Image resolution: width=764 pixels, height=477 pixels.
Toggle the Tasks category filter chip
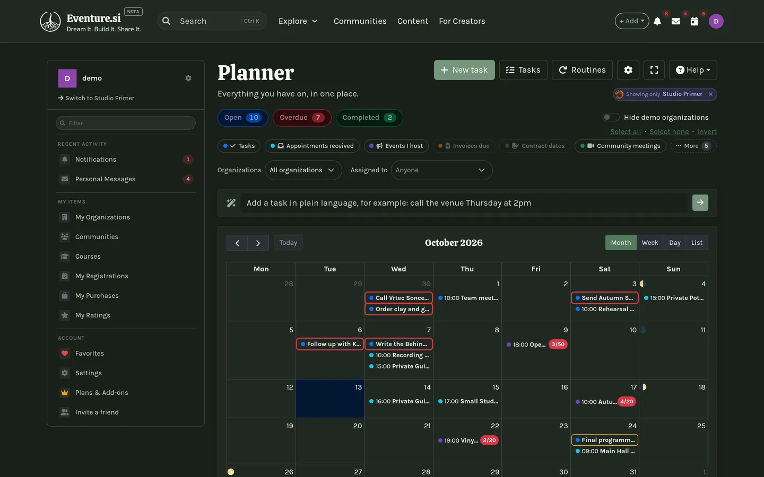point(239,146)
